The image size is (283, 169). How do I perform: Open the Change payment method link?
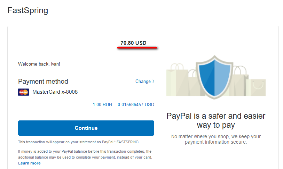point(145,81)
